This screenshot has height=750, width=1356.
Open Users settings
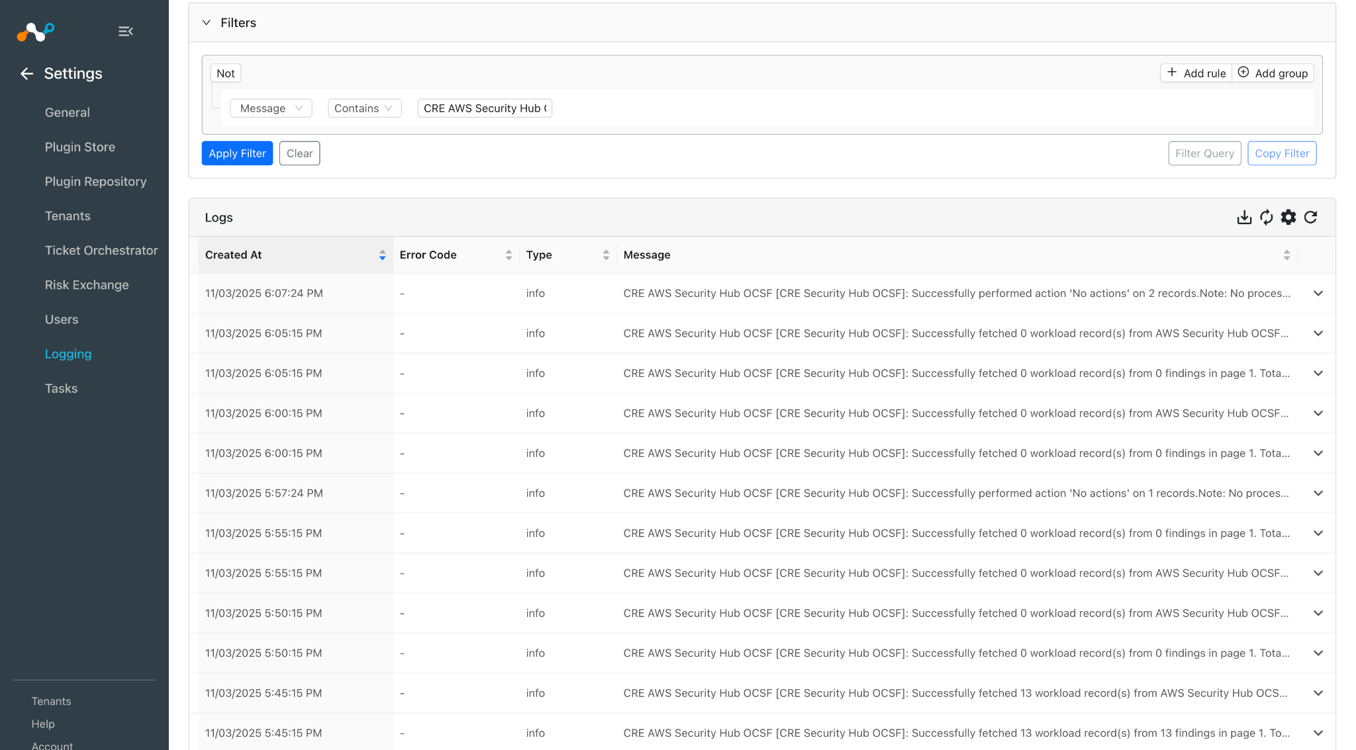click(62, 319)
